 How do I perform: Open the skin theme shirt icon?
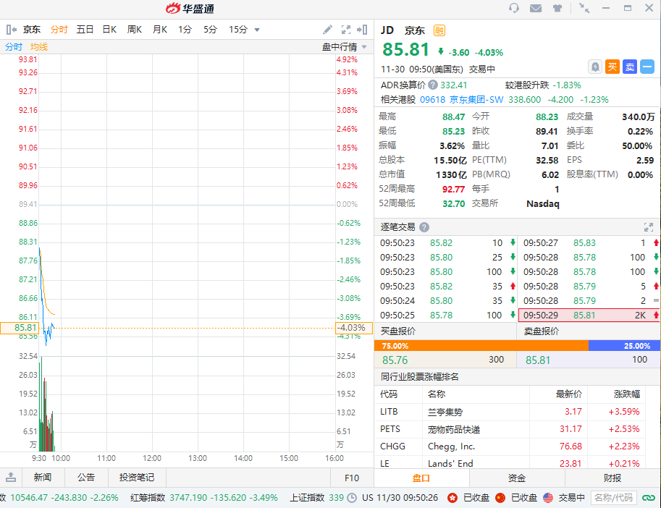[557, 8]
